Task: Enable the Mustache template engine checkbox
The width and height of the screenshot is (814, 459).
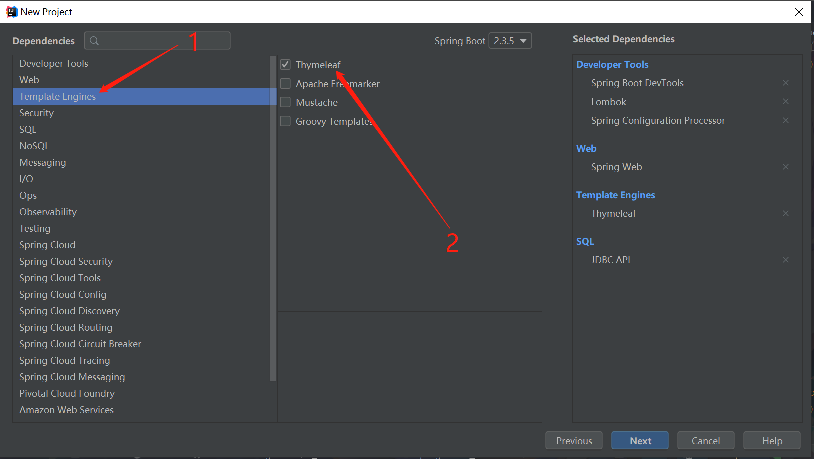Action: (285, 102)
